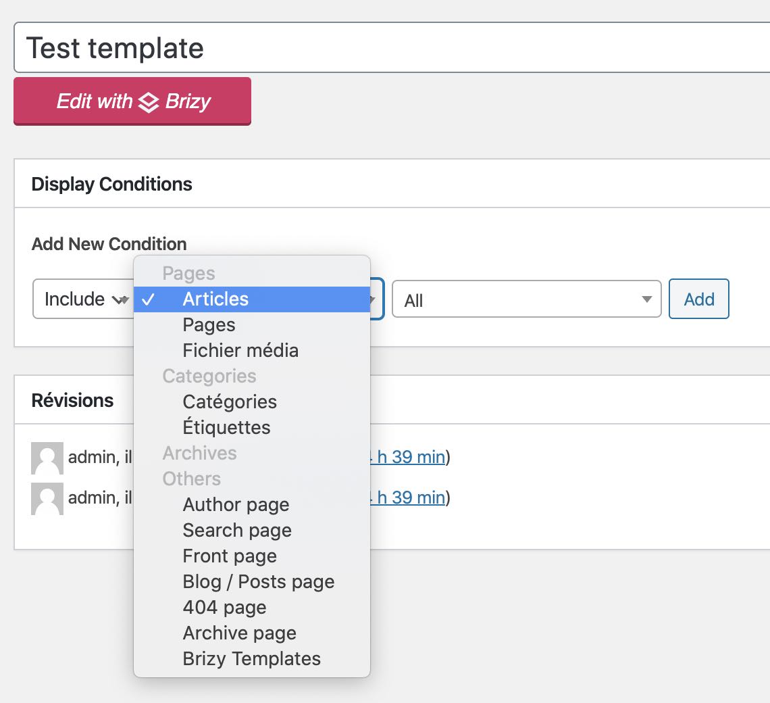Select Author page option
Image resolution: width=770 pixels, height=703 pixels.
click(x=236, y=505)
